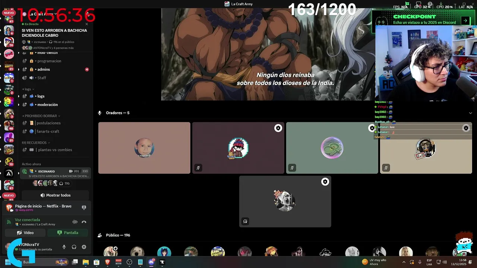Open the fanarts-craft channel
477x268 pixels.
coord(55,131)
